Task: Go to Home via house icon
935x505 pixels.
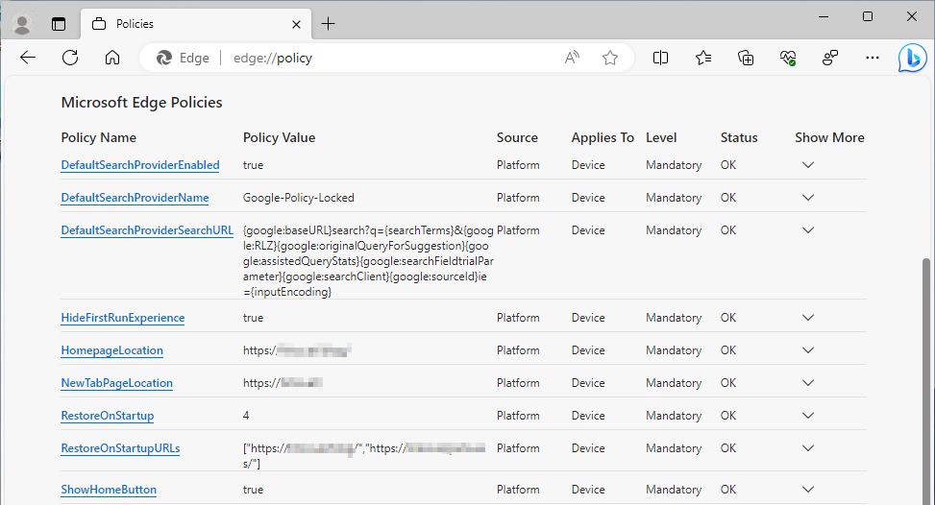Action: [112, 58]
